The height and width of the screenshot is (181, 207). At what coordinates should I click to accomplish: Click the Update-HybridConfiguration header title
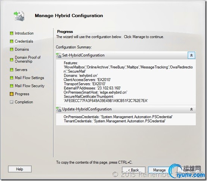click(x=87, y=109)
